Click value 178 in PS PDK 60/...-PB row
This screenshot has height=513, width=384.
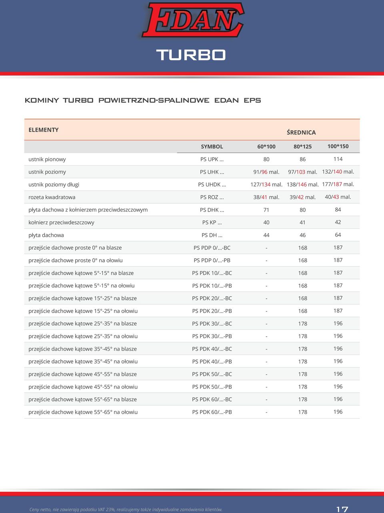coord(302,412)
